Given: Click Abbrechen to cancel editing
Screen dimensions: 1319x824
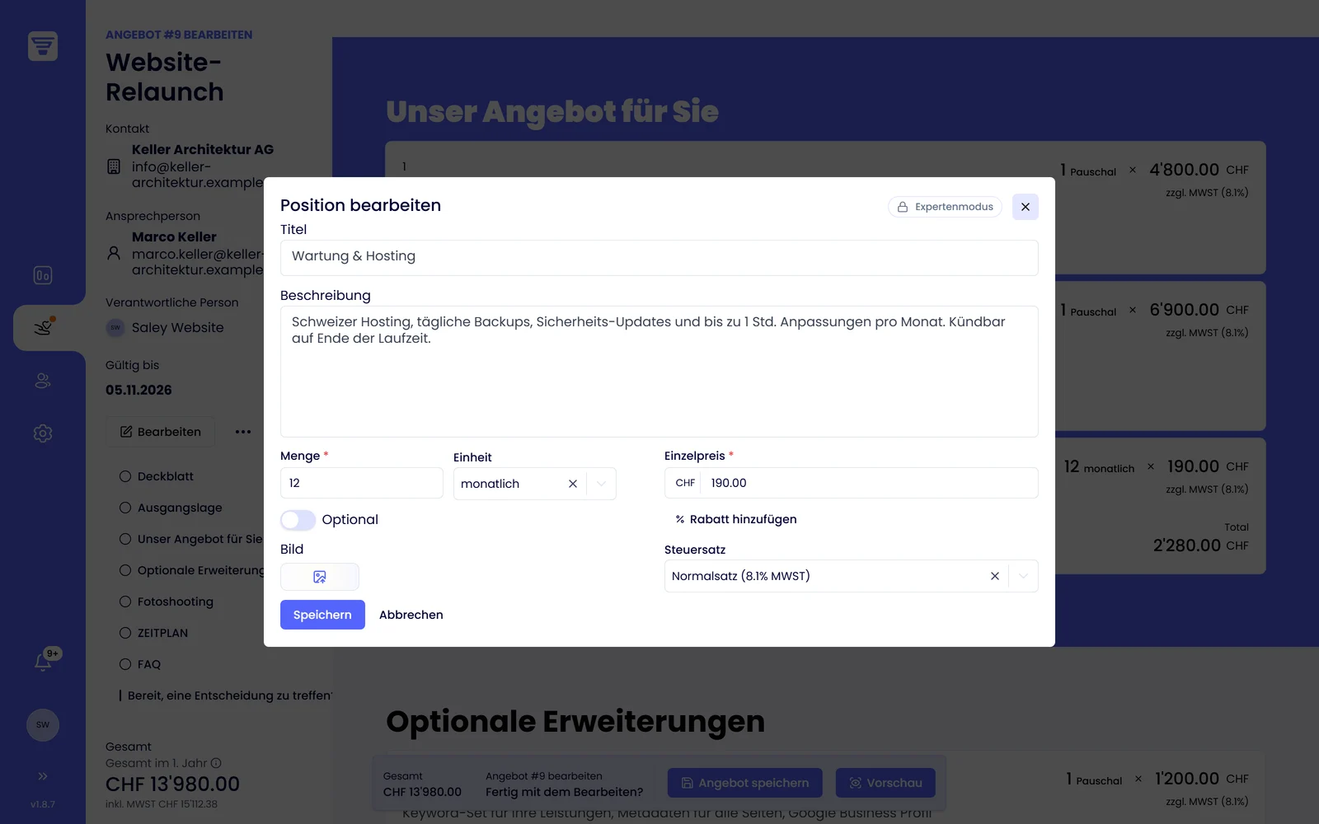Looking at the screenshot, I should (411, 615).
